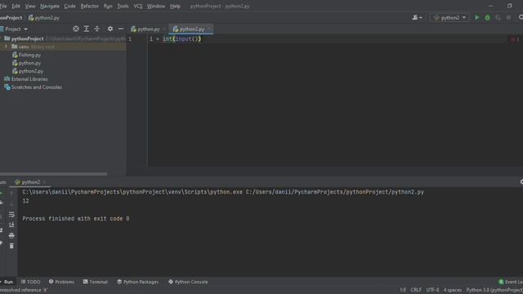The height and width of the screenshot is (294, 523).
Task: Select Scratches and Consoles node
Action: click(x=36, y=87)
